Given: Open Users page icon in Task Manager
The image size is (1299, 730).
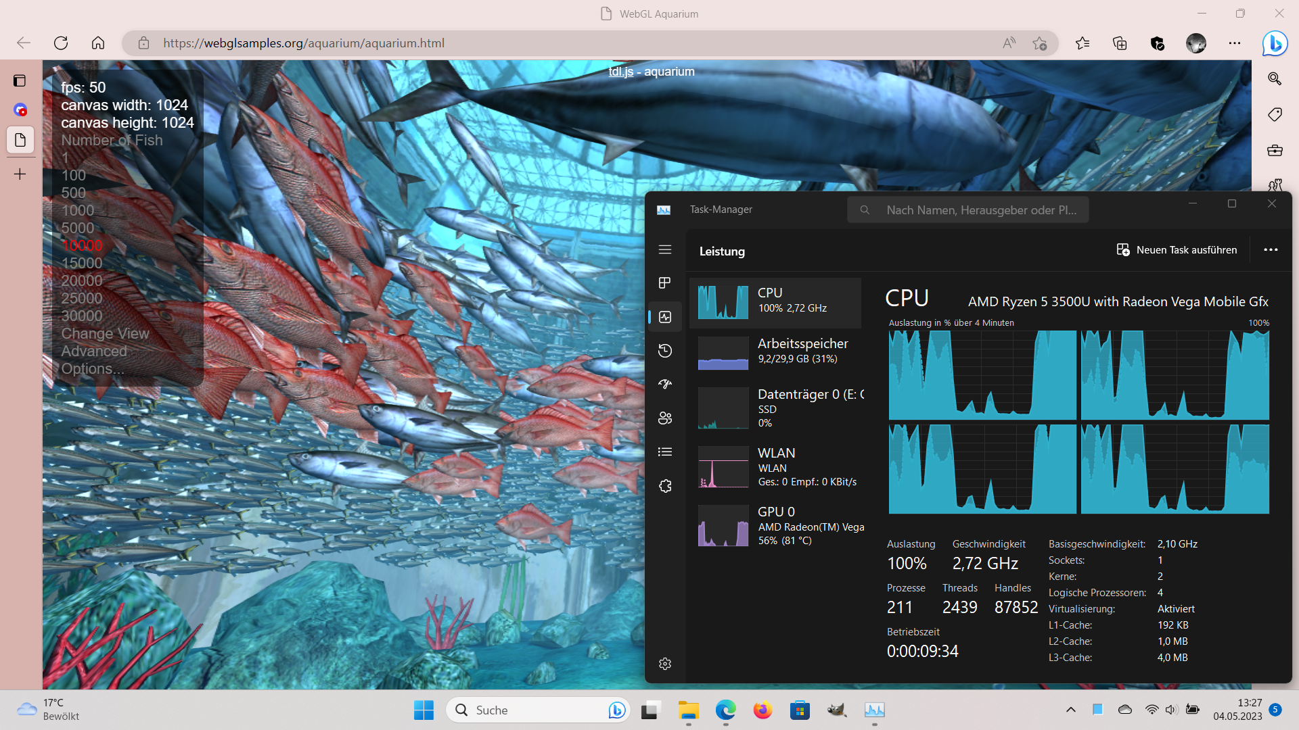Looking at the screenshot, I should click(665, 418).
